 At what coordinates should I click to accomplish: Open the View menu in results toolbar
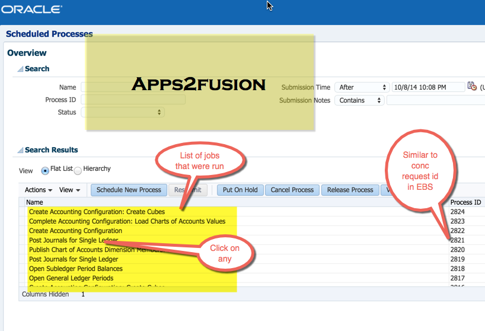point(69,190)
